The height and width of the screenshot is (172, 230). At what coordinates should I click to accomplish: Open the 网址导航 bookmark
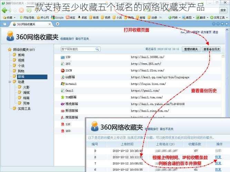click(x=27, y=18)
